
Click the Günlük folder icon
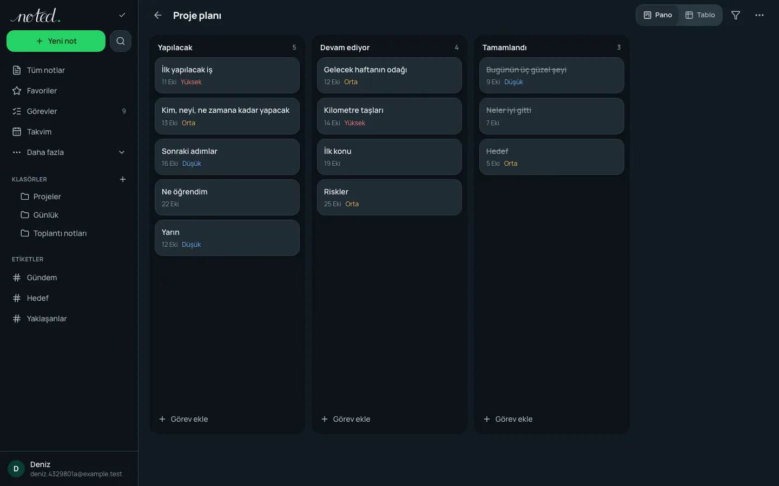pyautogui.click(x=25, y=215)
